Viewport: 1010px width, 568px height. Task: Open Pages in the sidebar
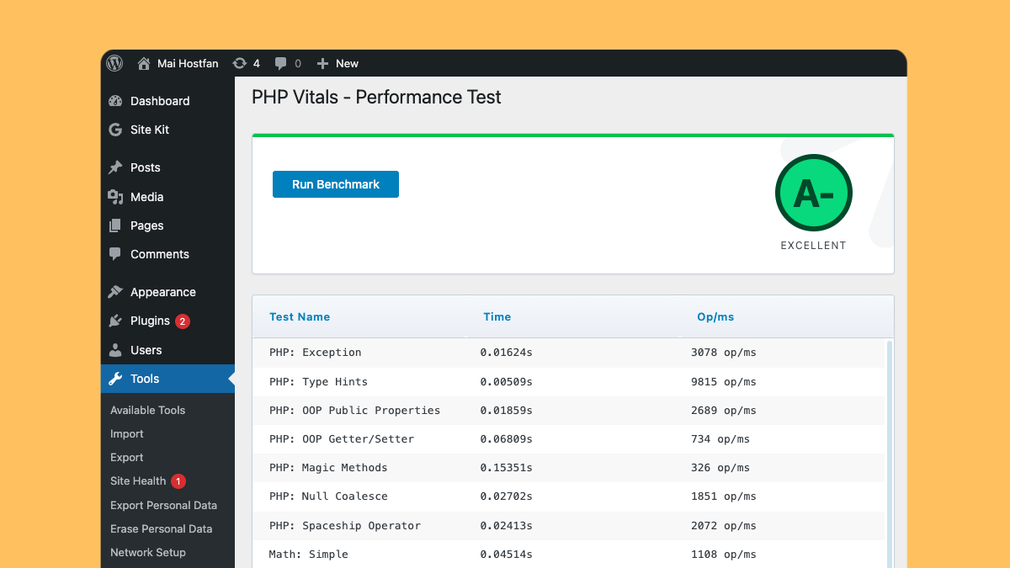tap(146, 226)
